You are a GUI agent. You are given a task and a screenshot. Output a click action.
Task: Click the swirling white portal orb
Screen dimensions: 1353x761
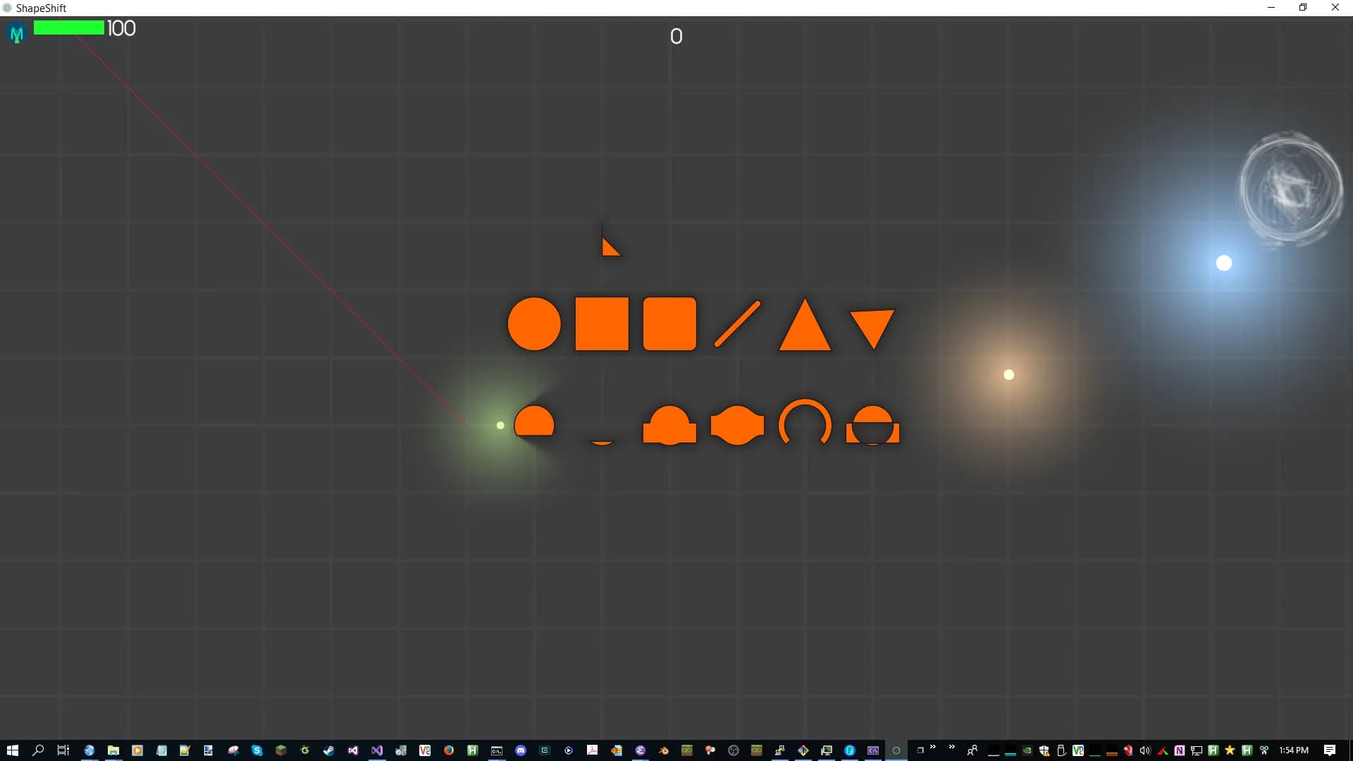coord(1290,189)
